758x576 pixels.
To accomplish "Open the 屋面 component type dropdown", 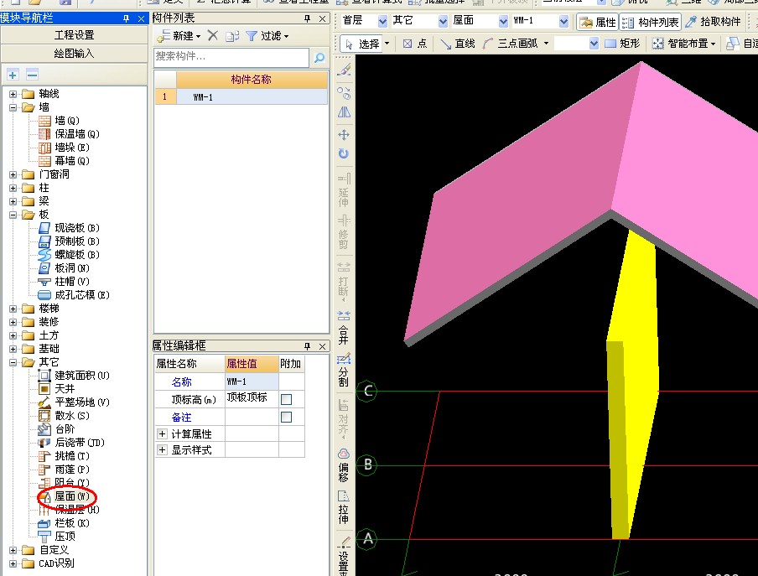I will point(503,21).
